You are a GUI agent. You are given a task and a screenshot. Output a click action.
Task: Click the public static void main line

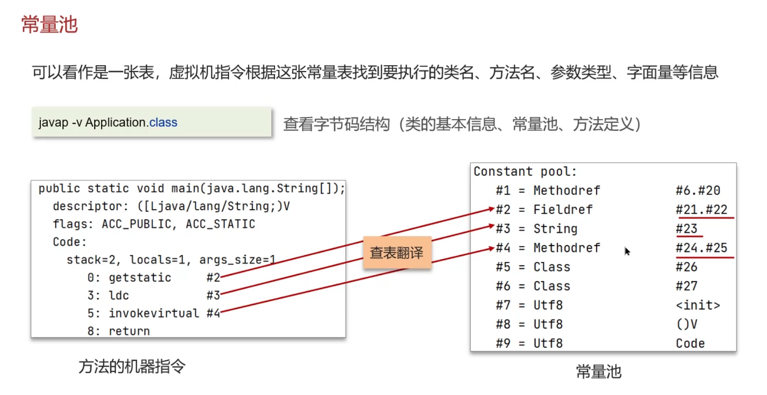(191, 189)
